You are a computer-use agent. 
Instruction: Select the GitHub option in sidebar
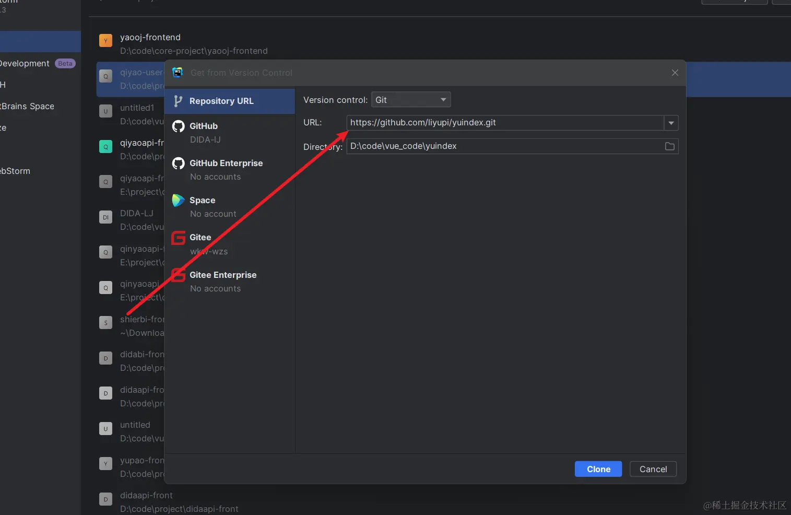230,133
